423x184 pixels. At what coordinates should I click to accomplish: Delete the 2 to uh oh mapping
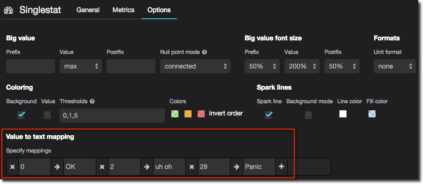pyautogui.click(x=102, y=167)
